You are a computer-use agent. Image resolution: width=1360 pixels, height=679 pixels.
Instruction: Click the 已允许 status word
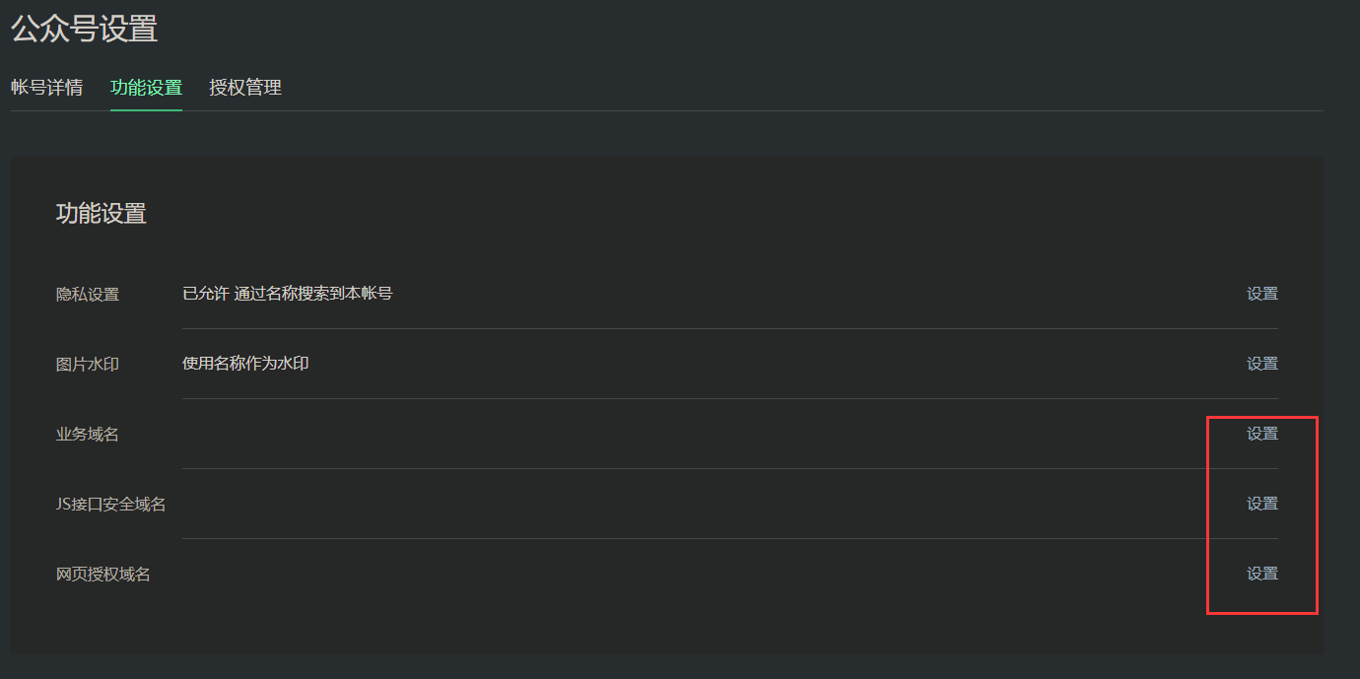coord(206,294)
